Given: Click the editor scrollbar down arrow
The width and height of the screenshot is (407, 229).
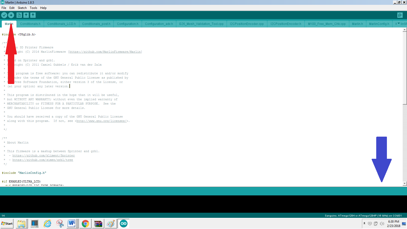Looking at the screenshot, I should 405,183.
